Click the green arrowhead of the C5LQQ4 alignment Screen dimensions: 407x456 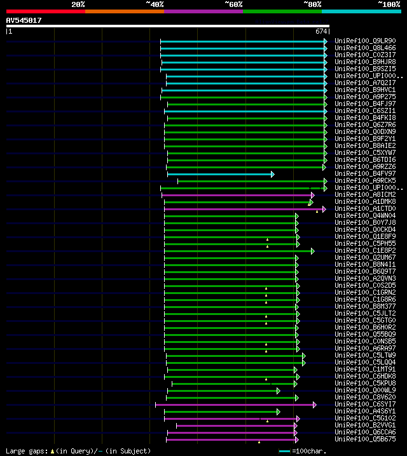[x=304, y=363]
